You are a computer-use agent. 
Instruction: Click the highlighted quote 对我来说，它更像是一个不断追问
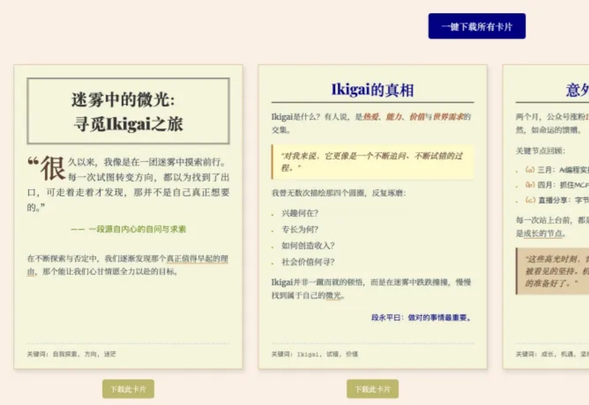[372, 162]
